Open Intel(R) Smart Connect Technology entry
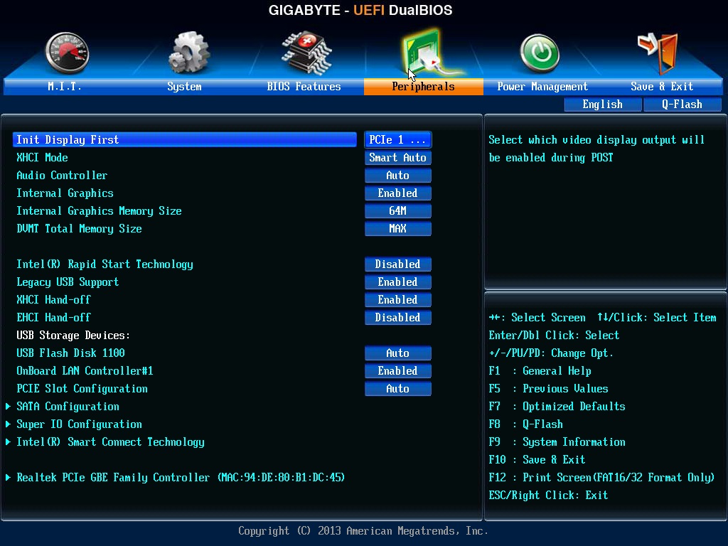This screenshot has width=728, height=546. click(x=110, y=442)
